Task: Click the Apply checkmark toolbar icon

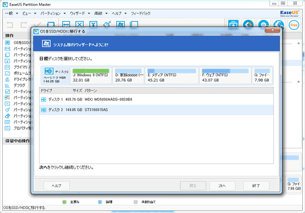Action: click(x=37, y=25)
